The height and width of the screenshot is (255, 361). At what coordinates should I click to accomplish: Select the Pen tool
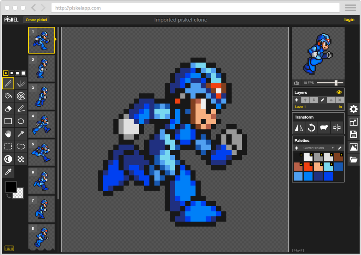point(8,83)
